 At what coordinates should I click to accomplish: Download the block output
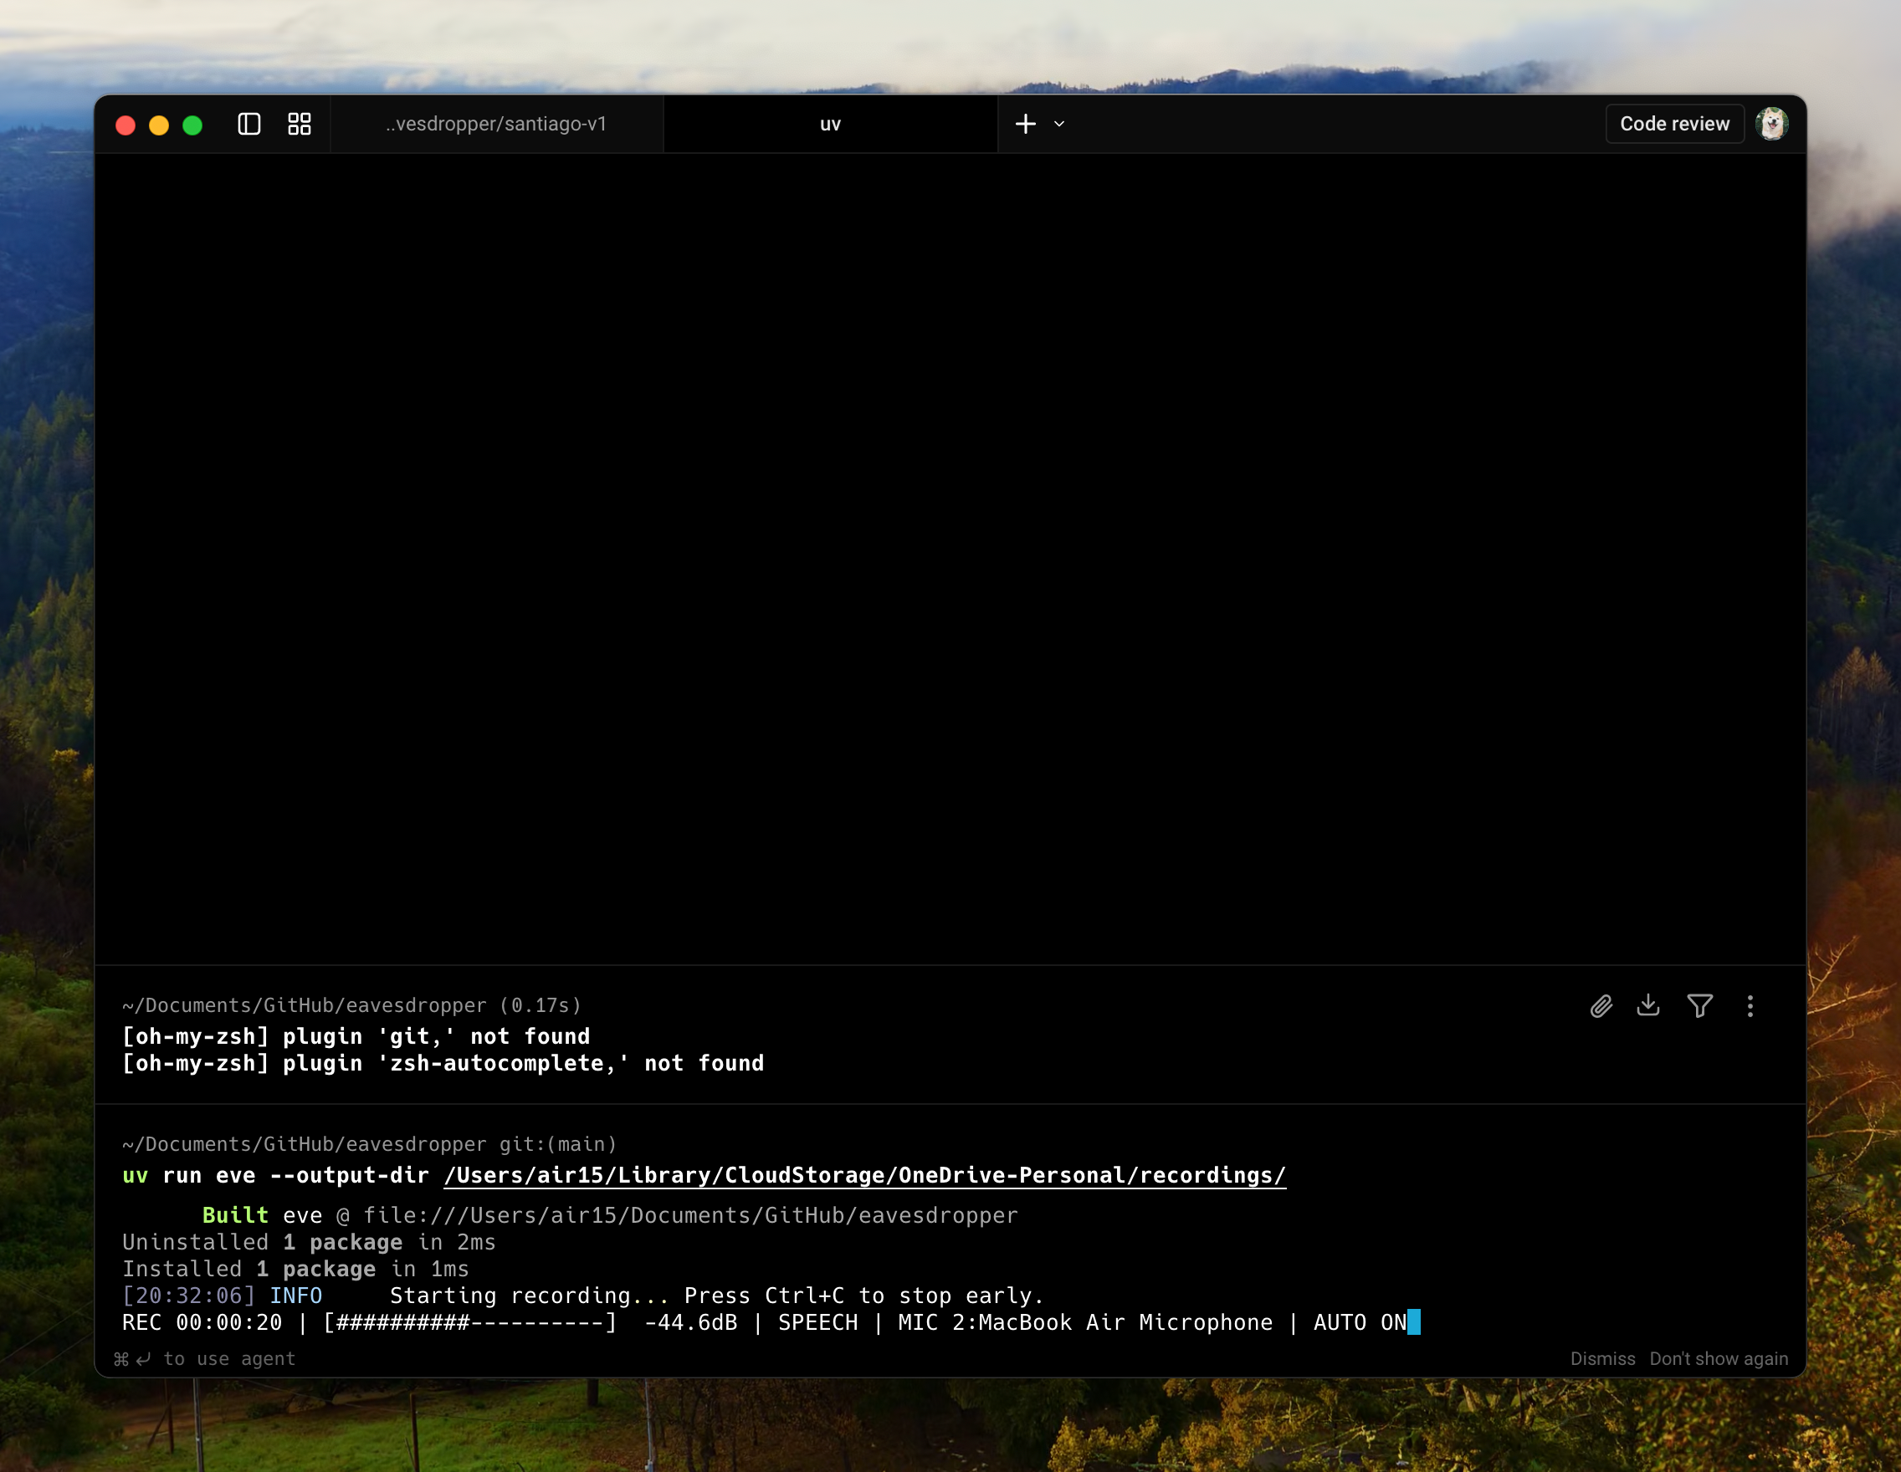[x=1649, y=1006]
